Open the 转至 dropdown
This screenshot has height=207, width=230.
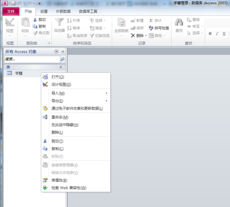pos(195,26)
